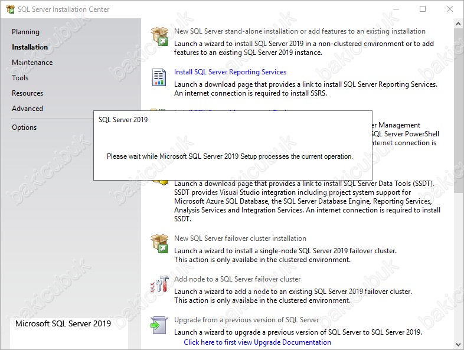Select the Installation section
Screen dimensions: 464x350
click(x=30, y=47)
